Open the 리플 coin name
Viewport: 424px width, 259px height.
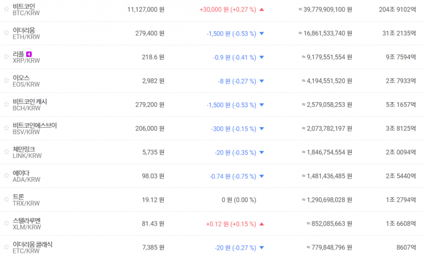18,54
